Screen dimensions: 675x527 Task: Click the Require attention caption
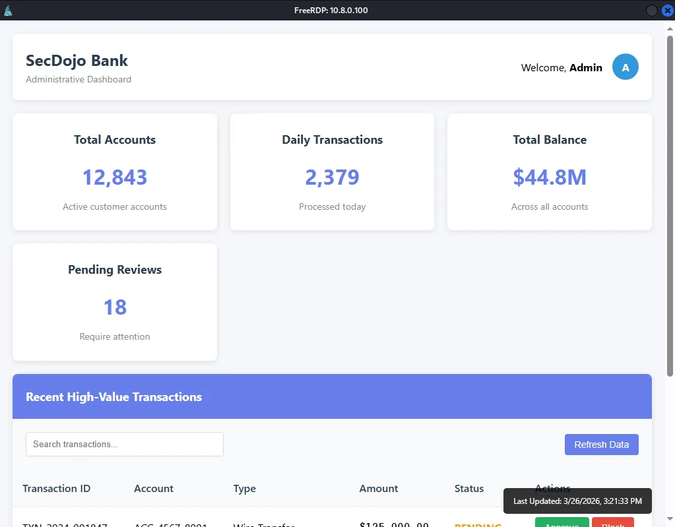pos(115,336)
